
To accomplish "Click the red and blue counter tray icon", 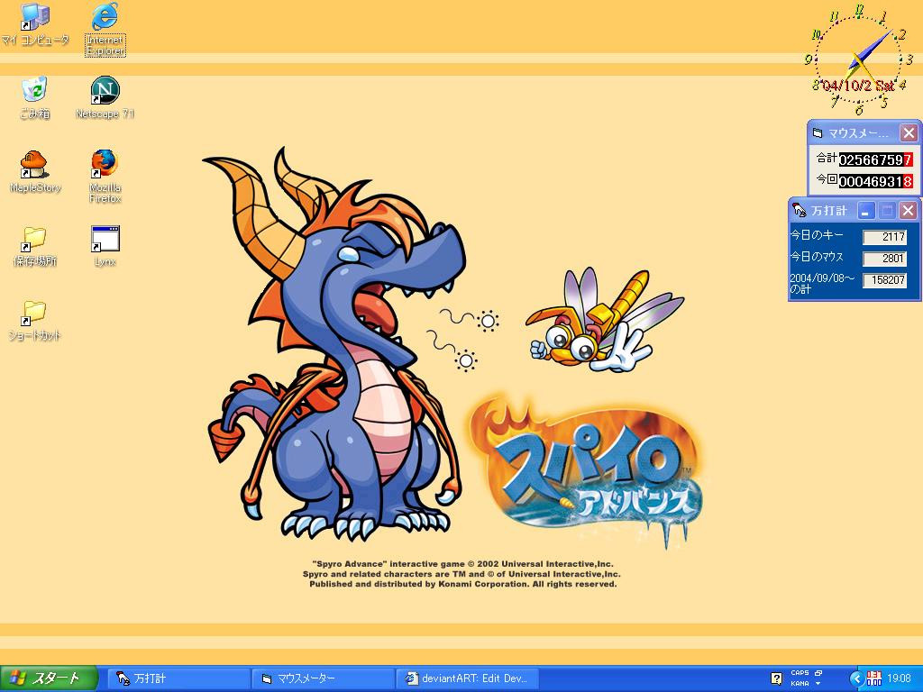I will point(874,678).
